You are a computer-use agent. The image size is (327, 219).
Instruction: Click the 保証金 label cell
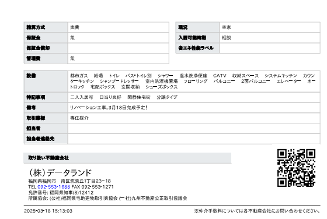pos(46,38)
